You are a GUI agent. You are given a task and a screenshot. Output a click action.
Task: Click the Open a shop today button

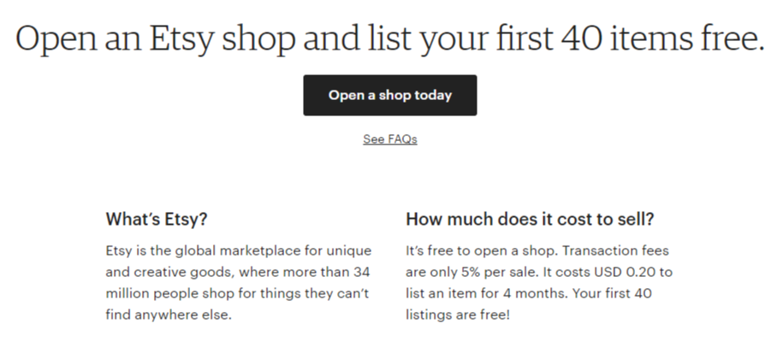[x=390, y=95]
